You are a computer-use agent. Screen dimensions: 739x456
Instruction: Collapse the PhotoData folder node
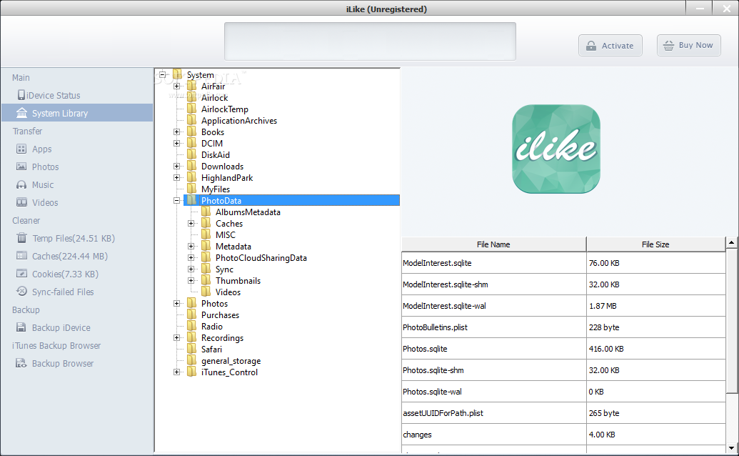coord(177,200)
